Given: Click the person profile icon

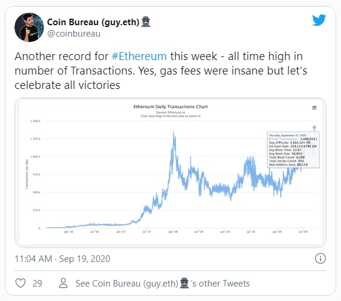Looking at the screenshot, I should click(63, 283).
